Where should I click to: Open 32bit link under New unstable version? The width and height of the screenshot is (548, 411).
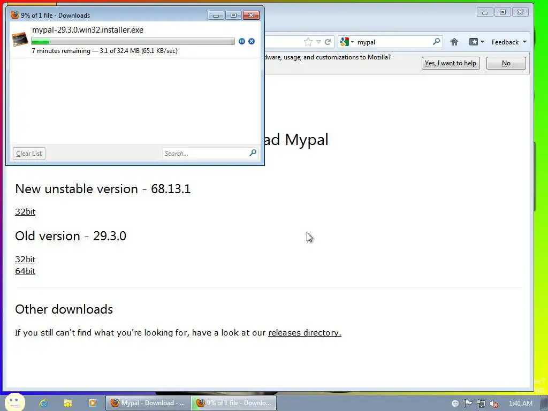(x=25, y=212)
